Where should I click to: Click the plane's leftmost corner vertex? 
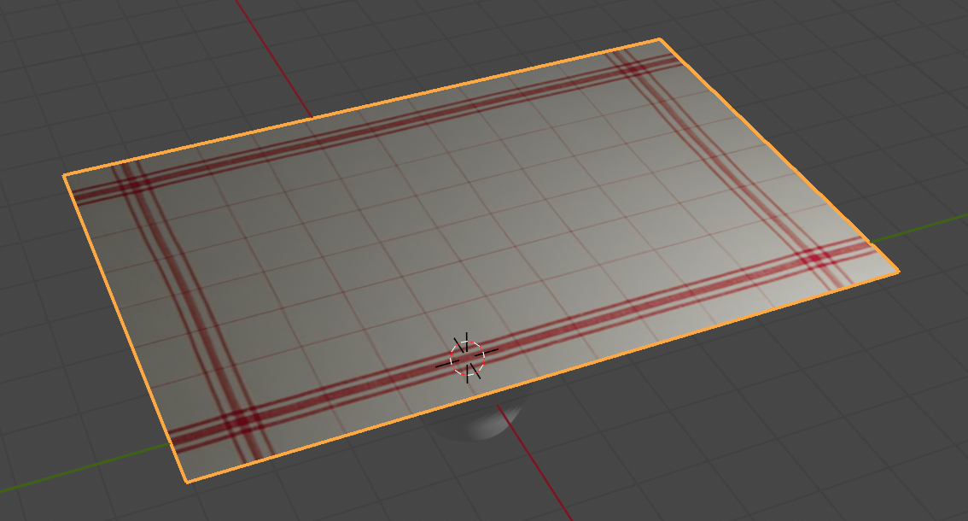[x=64, y=175]
